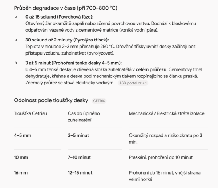Open the CETRIS source chip

click(99, 101)
